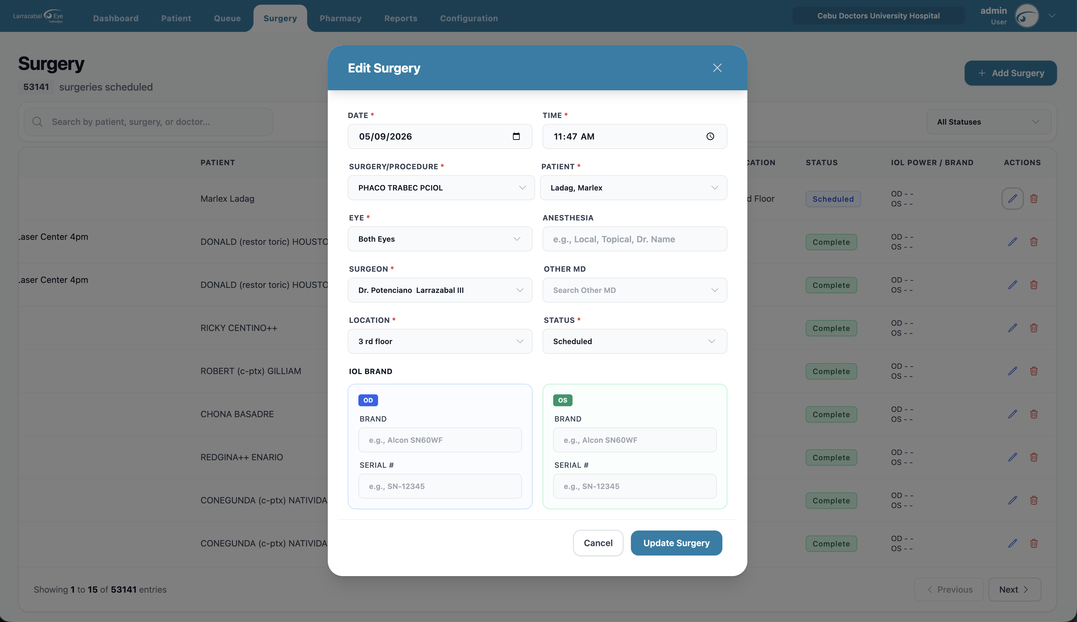
Task: Delete the Marlex Ladag surgery row
Action: click(1034, 199)
